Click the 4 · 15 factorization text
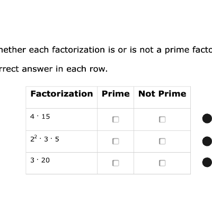Viewport: 212px width, 212px height. tap(40, 117)
